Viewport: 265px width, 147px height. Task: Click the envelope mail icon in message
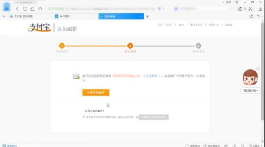click(76, 76)
